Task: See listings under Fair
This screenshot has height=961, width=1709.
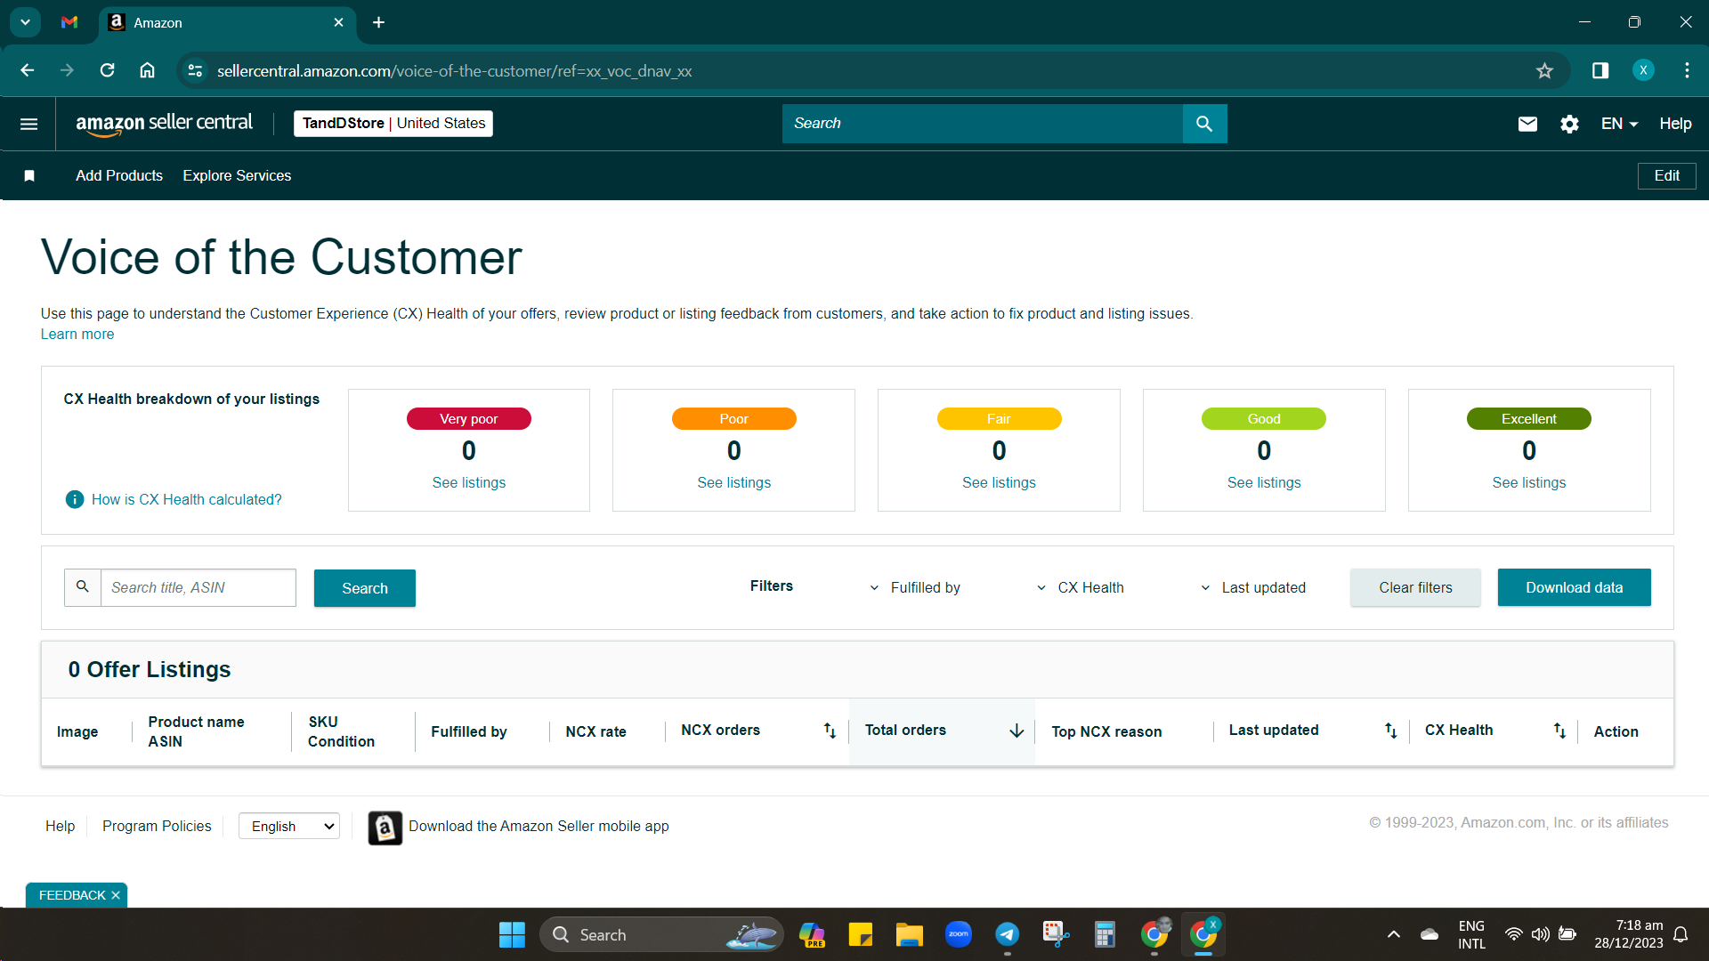Action: [x=999, y=483]
